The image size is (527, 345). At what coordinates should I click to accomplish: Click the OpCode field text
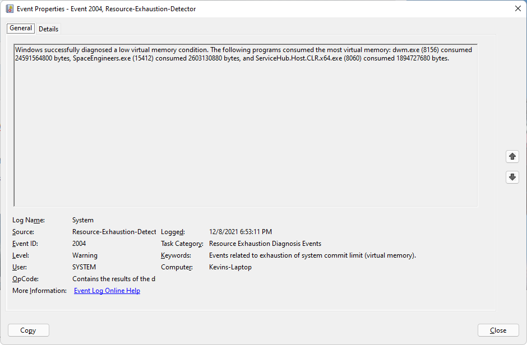[x=114, y=279]
